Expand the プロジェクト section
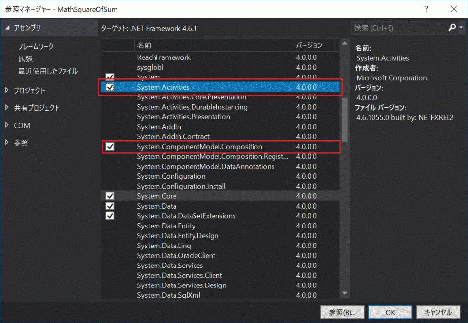The width and height of the screenshot is (468, 323). point(7,90)
